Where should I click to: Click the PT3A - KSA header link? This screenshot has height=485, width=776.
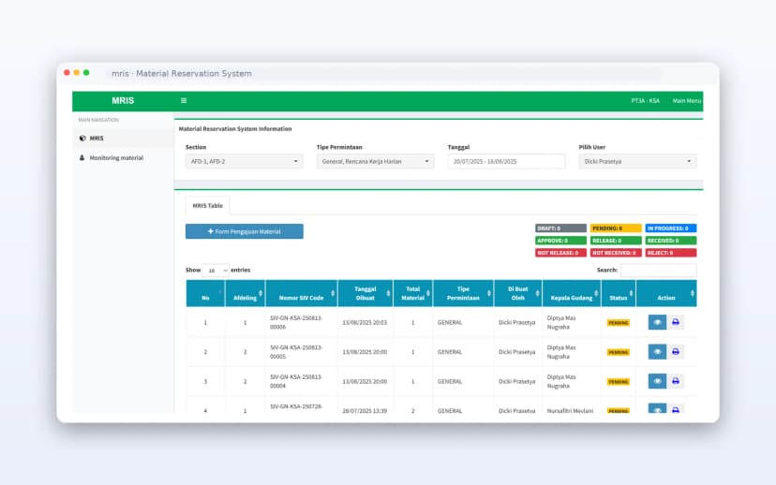pos(645,100)
